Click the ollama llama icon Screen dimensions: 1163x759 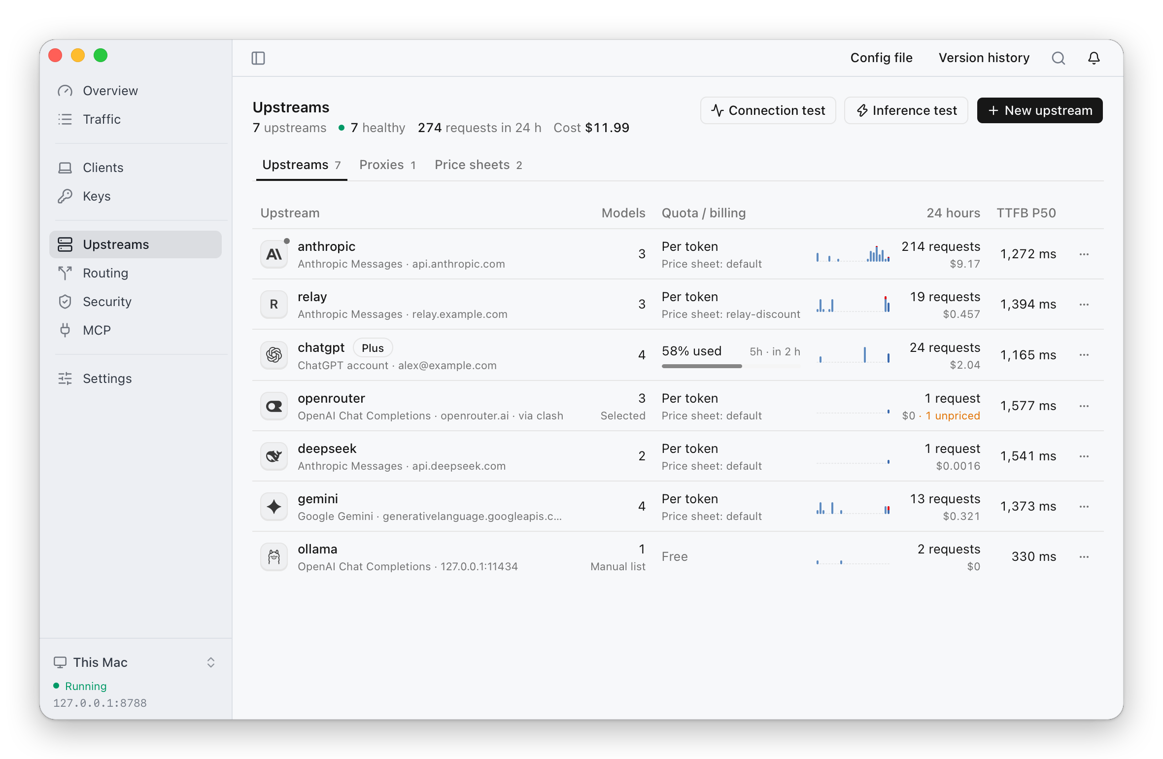(274, 557)
